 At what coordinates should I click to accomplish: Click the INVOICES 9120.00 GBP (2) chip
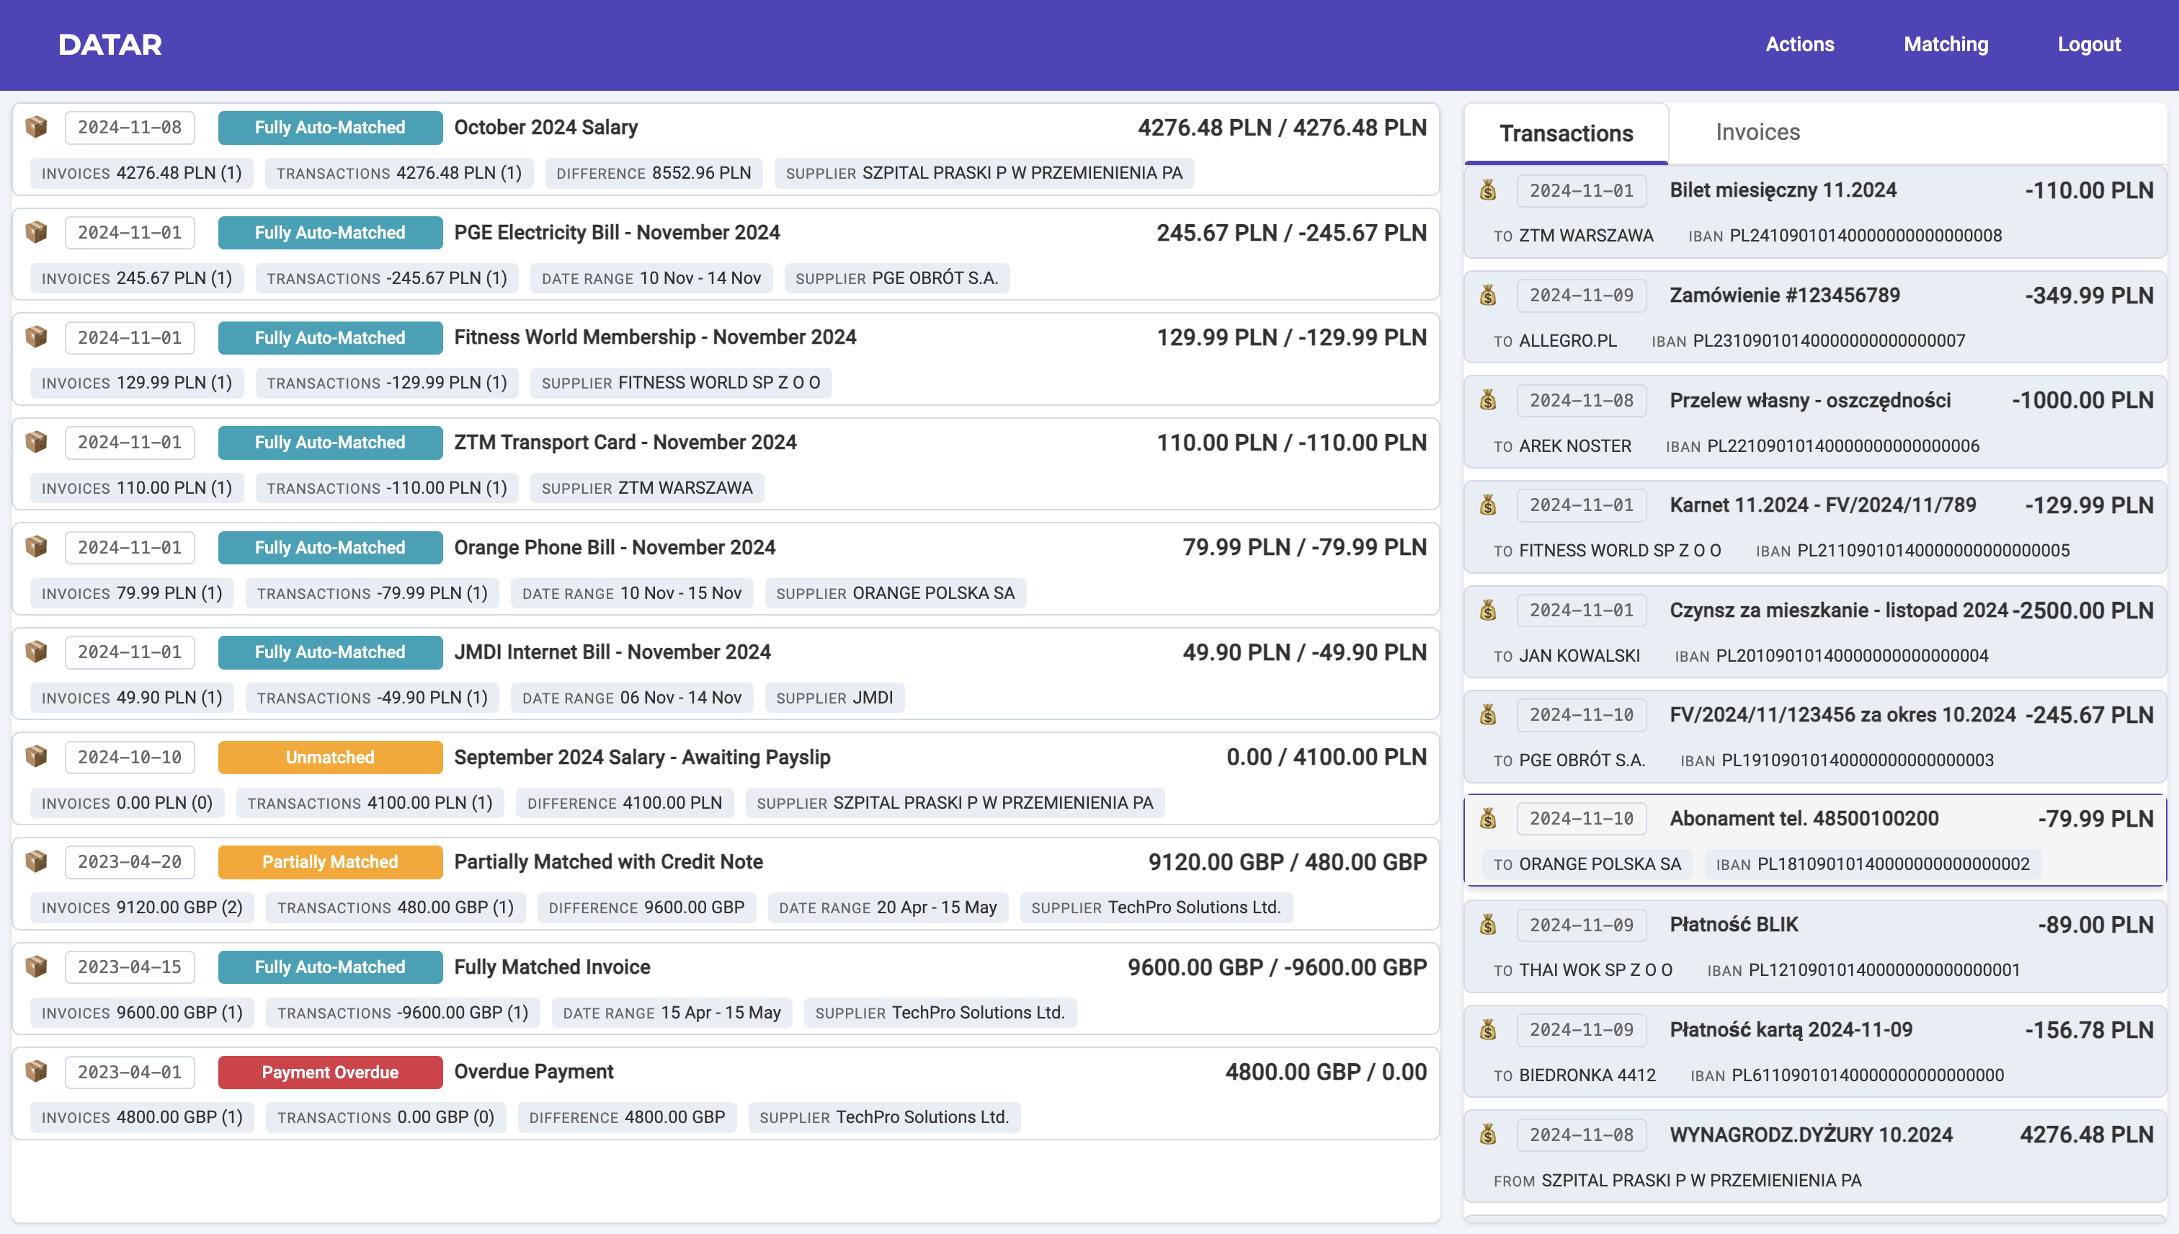(x=141, y=907)
